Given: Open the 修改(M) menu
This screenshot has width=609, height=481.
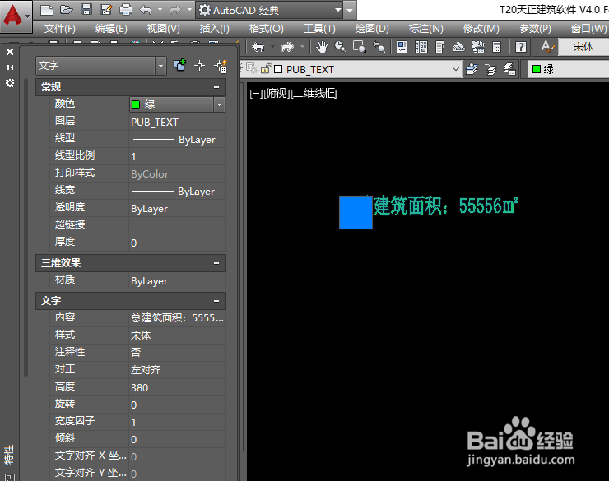Looking at the screenshot, I should pos(481,28).
